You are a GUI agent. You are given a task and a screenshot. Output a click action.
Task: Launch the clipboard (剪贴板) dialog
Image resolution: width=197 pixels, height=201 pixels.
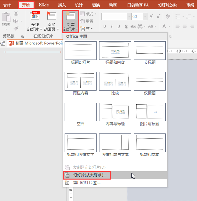22,37
